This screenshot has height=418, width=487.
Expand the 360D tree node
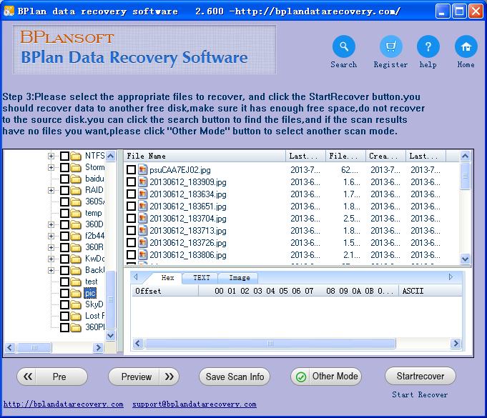[51, 224]
